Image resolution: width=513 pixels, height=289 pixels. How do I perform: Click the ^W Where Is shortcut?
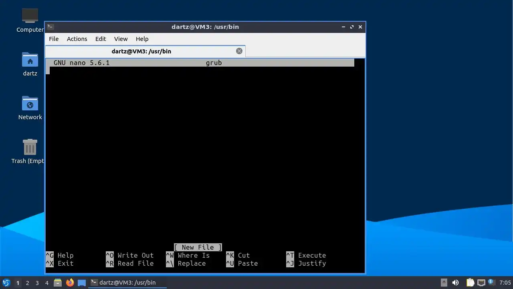click(188, 255)
